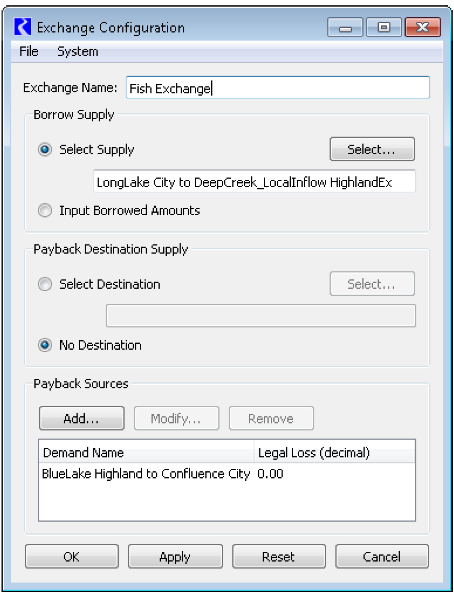This screenshot has width=454, height=593.
Task: Enable the Input Borrowed Amounts option
Action: point(45,211)
